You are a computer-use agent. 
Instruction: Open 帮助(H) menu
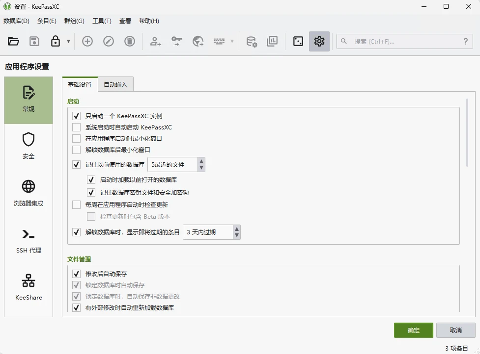point(149,21)
